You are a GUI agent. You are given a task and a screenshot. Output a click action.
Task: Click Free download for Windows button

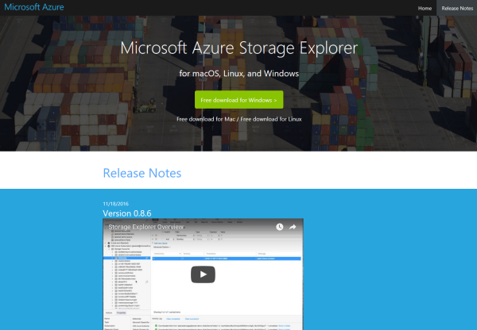point(238,100)
